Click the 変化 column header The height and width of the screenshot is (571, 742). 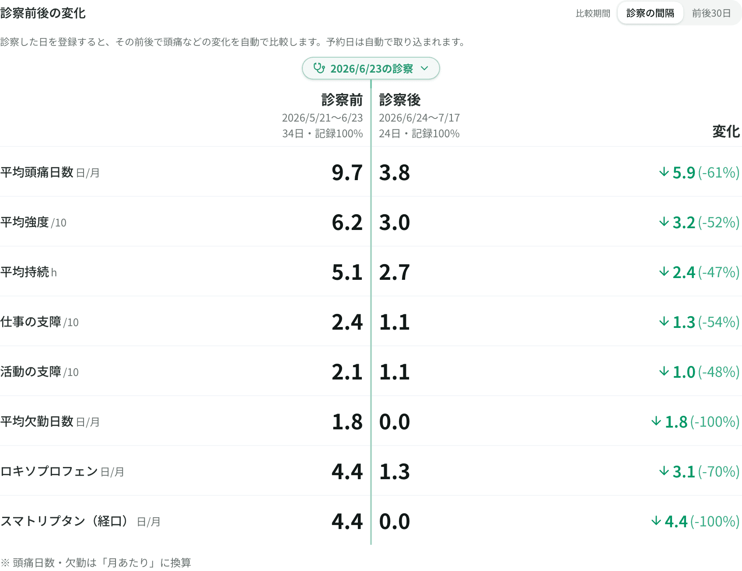726,132
